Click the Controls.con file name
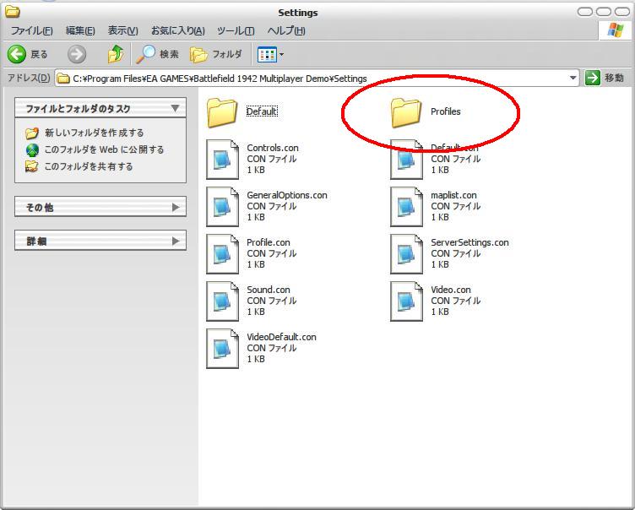Viewport: 635px width, 510px height. click(x=273, y=148)
